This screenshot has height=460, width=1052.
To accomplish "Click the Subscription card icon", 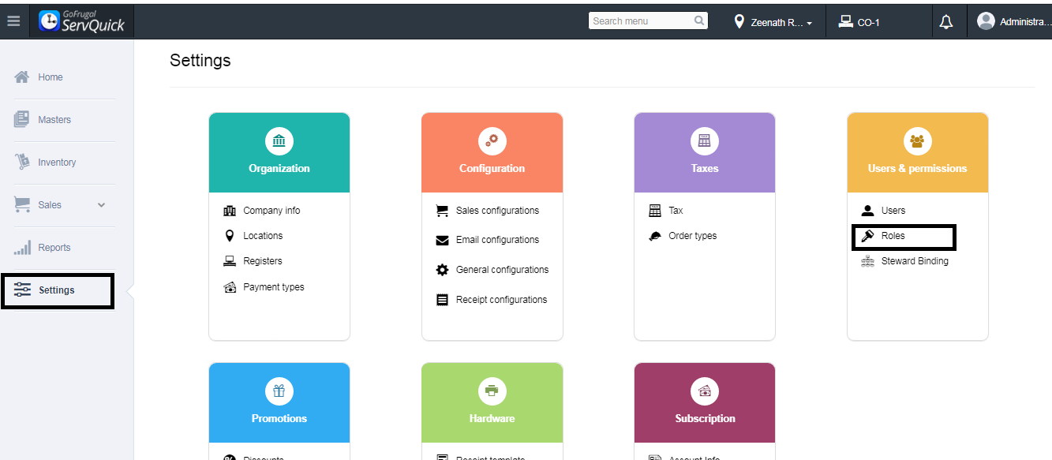I will pos(705,391).
